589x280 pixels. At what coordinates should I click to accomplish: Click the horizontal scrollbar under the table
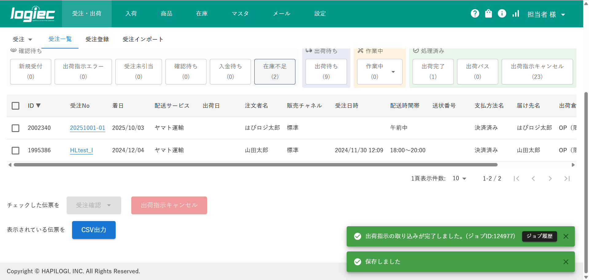click(x=255, y=165)
